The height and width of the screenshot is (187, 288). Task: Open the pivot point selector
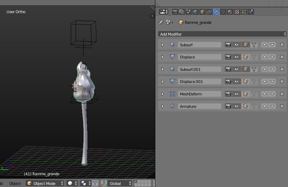(x=86, y=184)
